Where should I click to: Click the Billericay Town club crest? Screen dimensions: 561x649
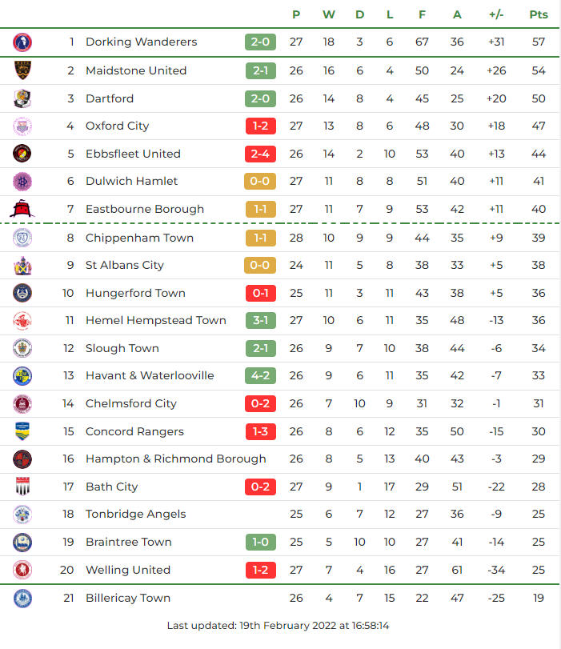click(22, 598)
